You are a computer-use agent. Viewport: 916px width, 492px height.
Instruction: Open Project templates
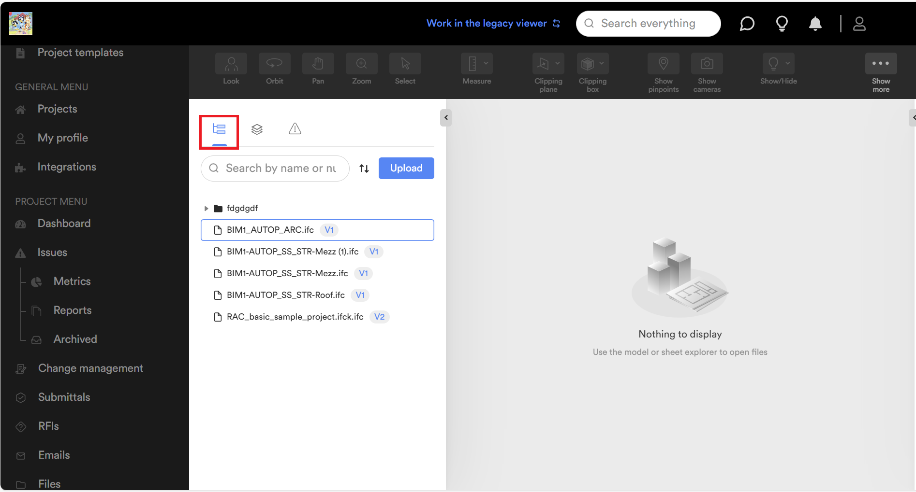(x=80, y=52)
